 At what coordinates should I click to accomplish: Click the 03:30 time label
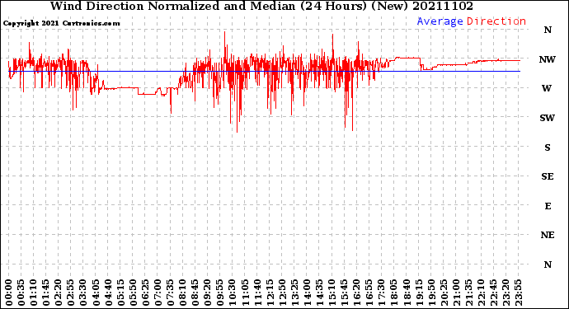point(83,293)
